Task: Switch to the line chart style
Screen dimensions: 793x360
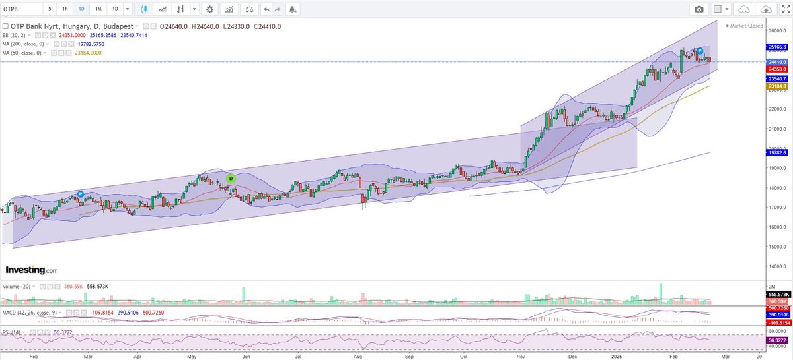Action: pos(163,9)
